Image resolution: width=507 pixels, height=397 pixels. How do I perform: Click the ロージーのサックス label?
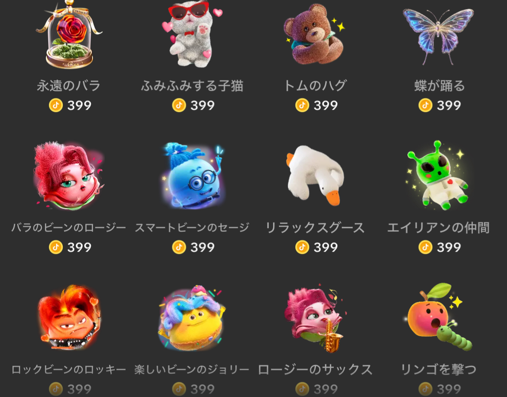[315, 369]
